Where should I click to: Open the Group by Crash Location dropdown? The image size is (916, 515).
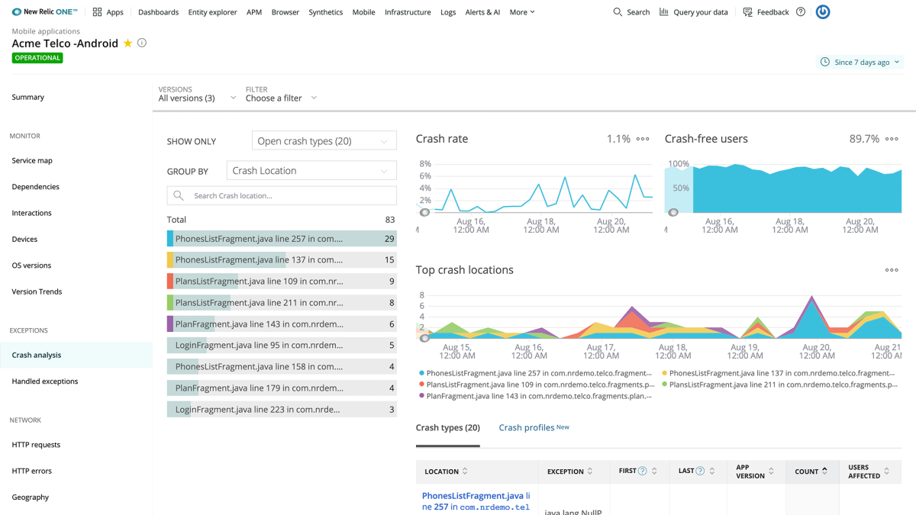(311, 171)
